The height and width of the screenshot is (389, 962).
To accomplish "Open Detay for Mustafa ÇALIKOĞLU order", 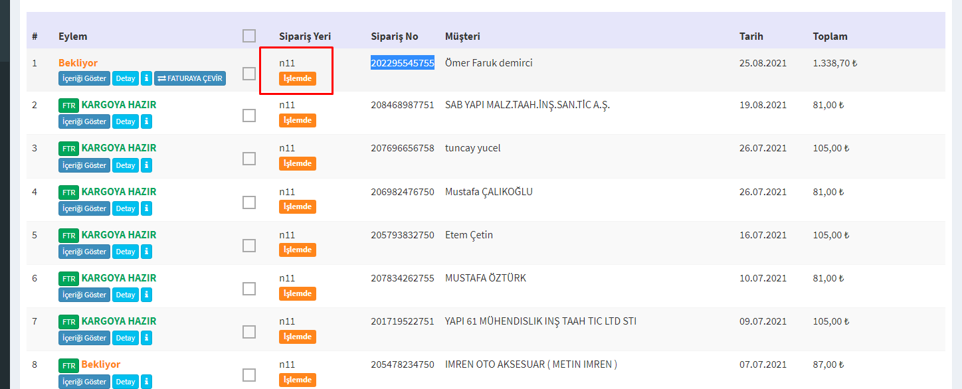I will click(x=125, y=208).
